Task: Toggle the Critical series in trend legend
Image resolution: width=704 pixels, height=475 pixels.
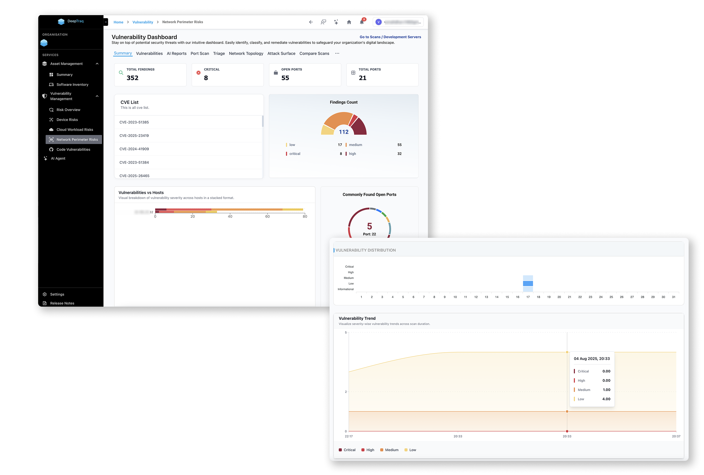Action: pyautogui.click(x=347, y=450)
